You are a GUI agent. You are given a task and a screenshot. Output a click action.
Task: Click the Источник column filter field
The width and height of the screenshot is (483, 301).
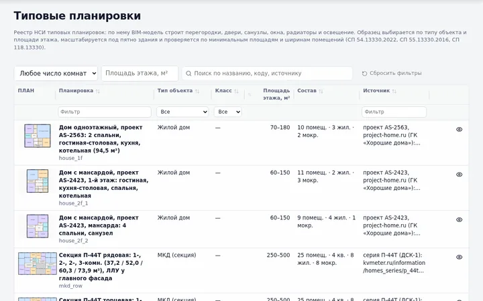click(x=394, y=112)
